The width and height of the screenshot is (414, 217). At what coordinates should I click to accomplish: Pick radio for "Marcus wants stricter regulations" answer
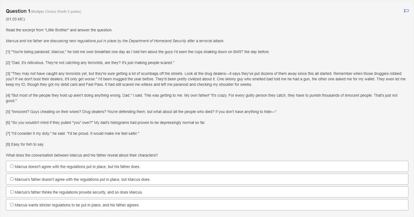12,205
